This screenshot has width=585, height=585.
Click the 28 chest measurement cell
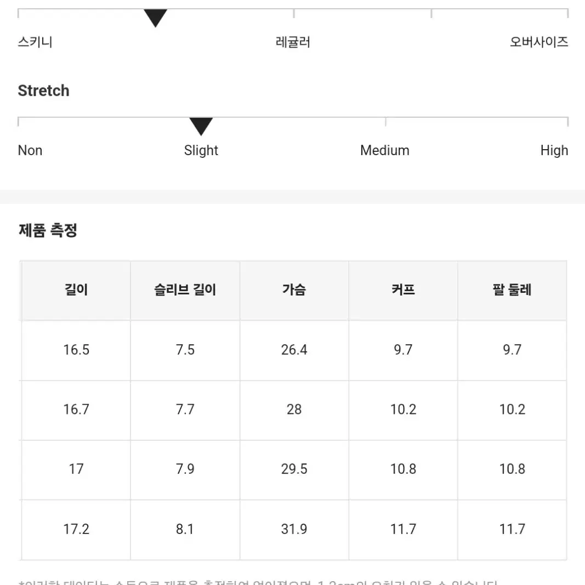294,410
